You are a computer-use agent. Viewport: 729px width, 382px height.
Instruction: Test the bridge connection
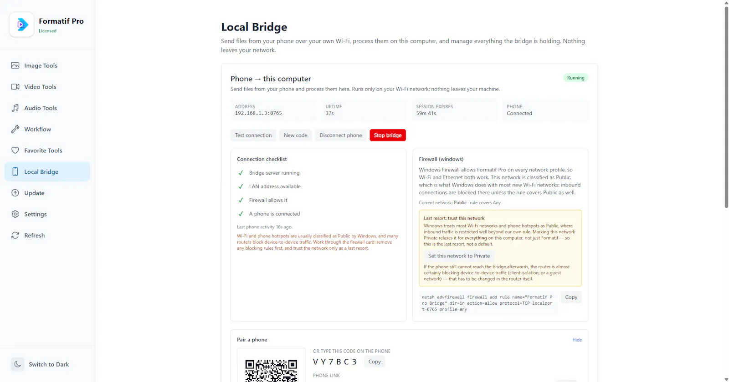[x=253, y=135]
